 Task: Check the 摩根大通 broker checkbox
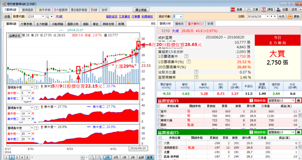[159, 120]
